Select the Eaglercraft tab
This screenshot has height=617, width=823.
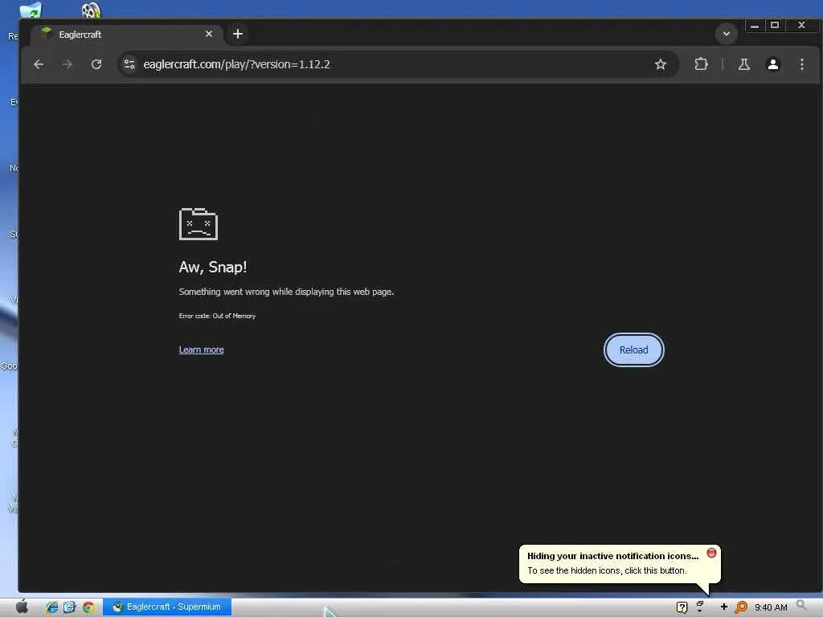pos(126,35)
